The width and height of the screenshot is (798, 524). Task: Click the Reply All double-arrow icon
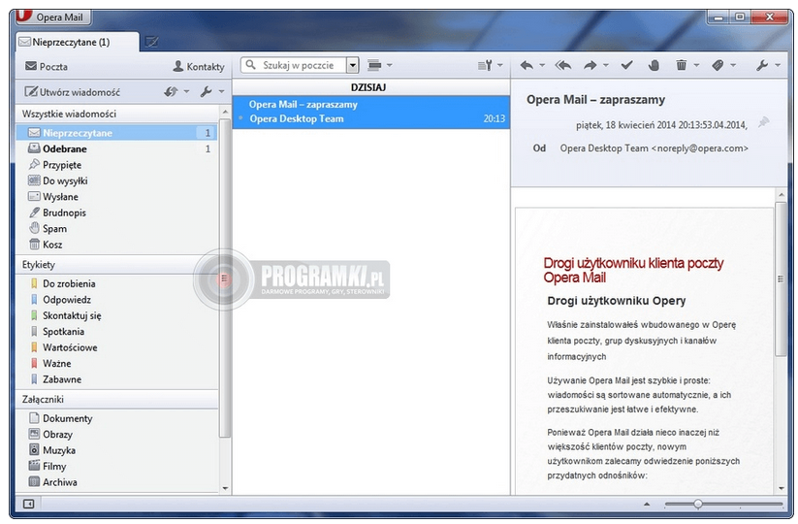pyautogui.click(x=563, y=66)
